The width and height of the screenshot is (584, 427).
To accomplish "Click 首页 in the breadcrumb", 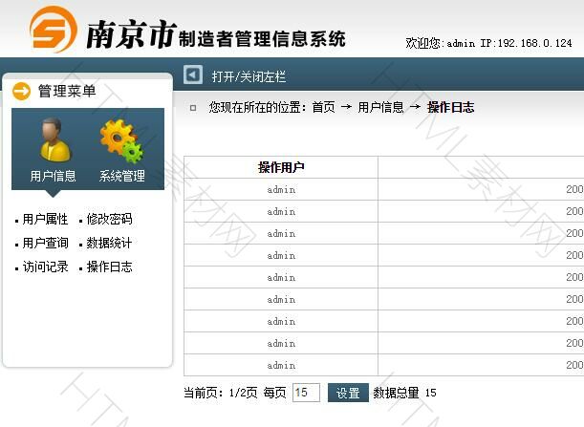I will [323, 108].
